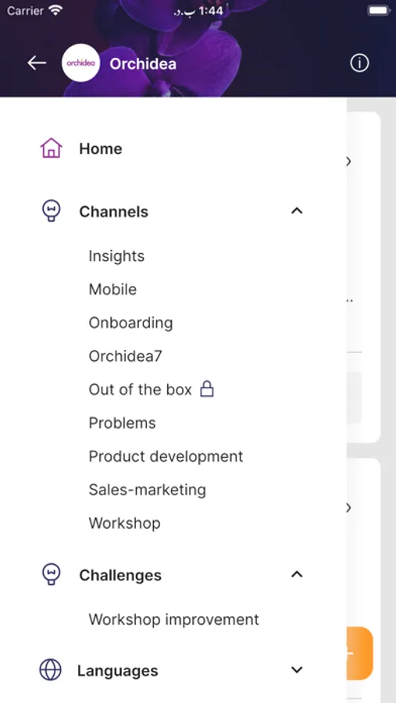The image size is (396, 703).
Task: Collapse the Challenges section chevron
Action: click(x=297, y=574)
